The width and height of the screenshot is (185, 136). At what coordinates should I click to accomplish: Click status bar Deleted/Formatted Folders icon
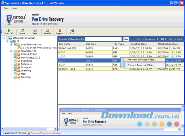tap(28, 133)
